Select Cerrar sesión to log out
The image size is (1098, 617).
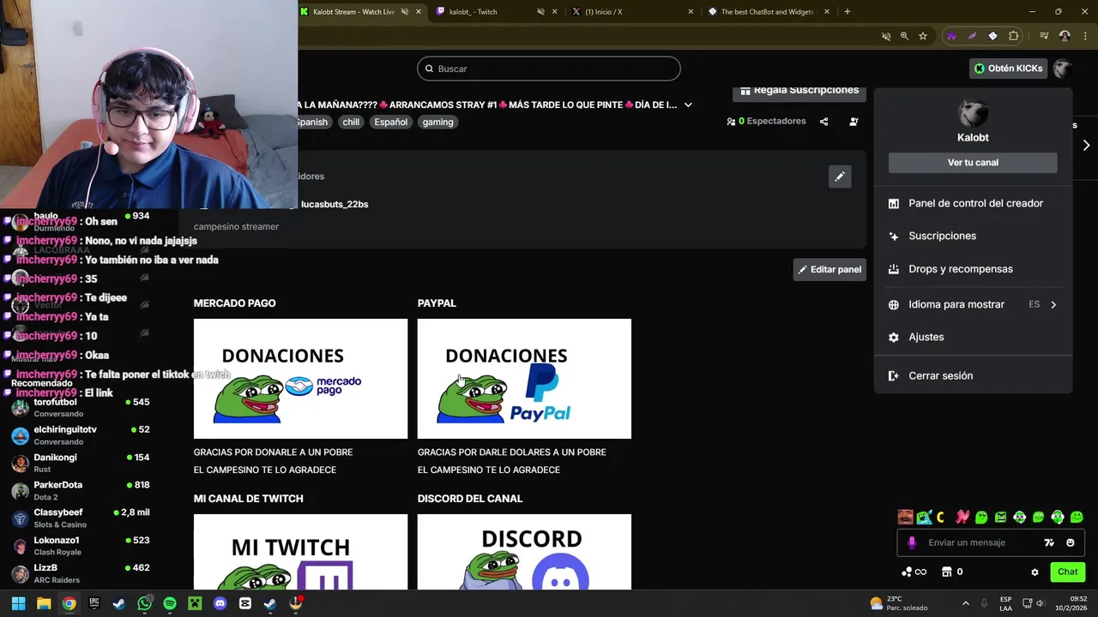(x=973, y=375)
